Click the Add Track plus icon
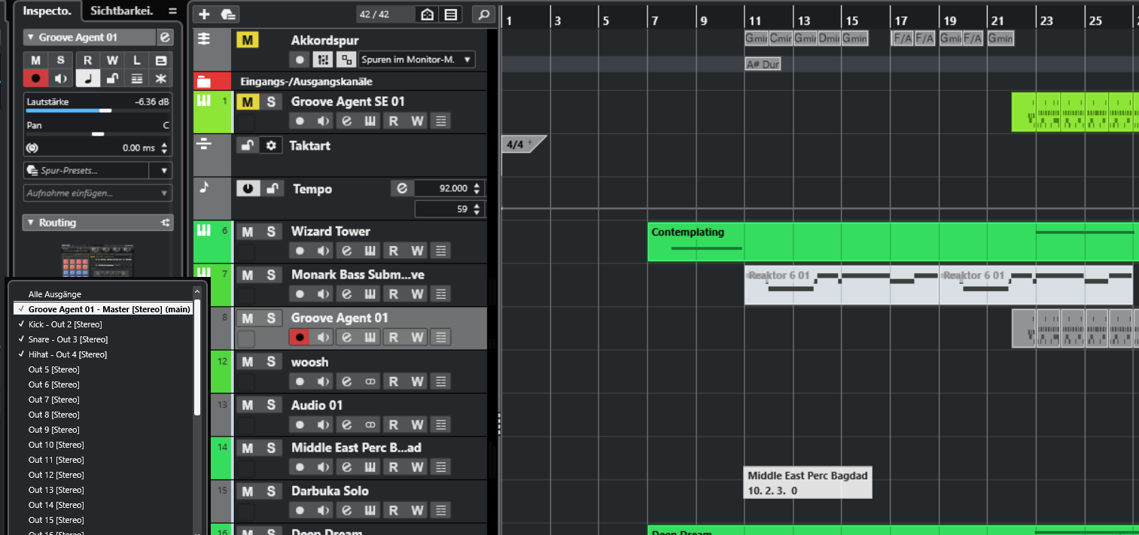 click(204, 14)
